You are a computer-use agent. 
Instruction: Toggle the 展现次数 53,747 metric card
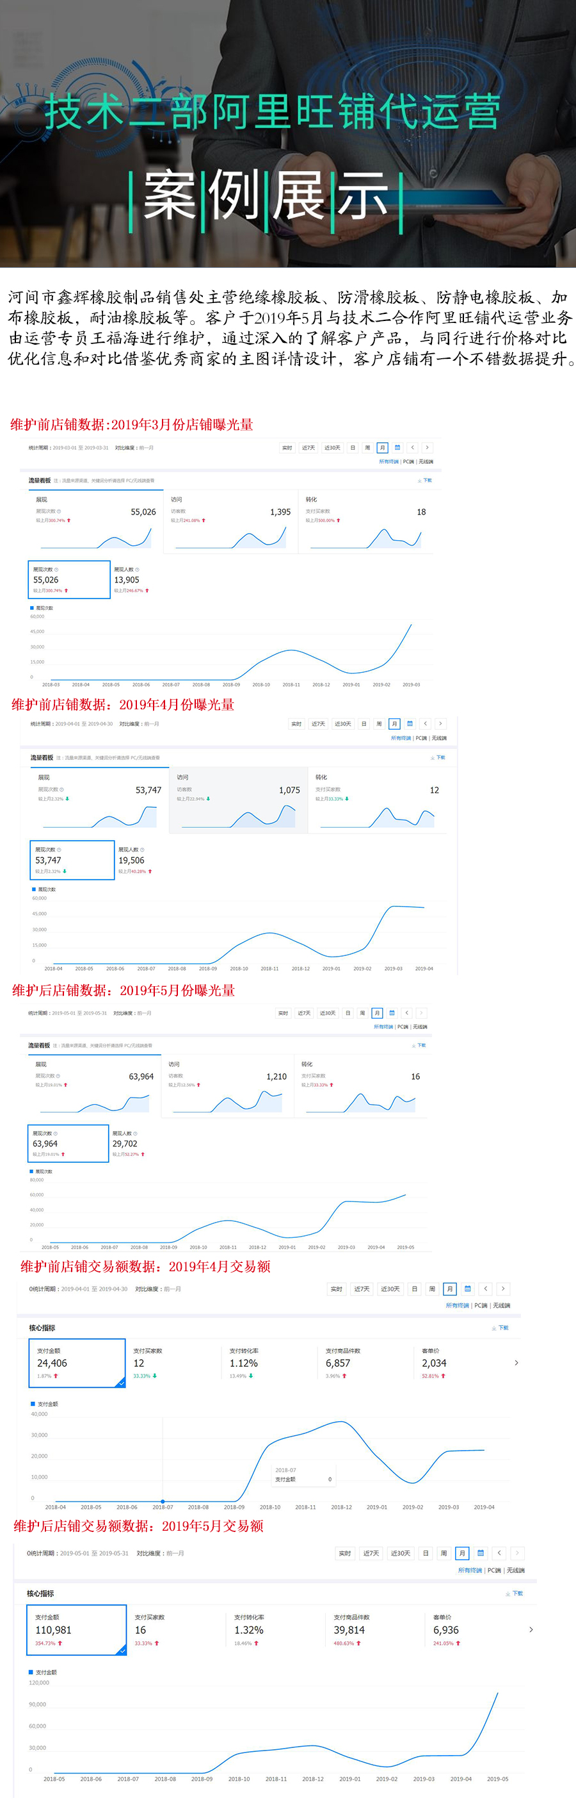coord(72,860)
